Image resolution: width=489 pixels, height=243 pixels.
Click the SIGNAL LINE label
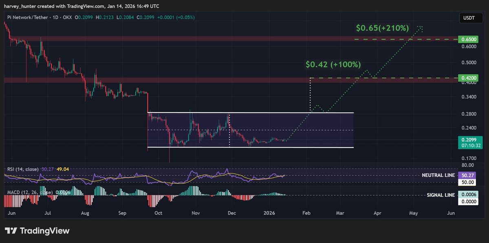440,195
